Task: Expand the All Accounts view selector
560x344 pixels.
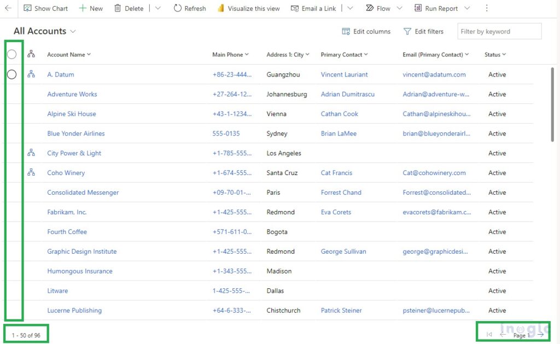Action: point(73,32)
